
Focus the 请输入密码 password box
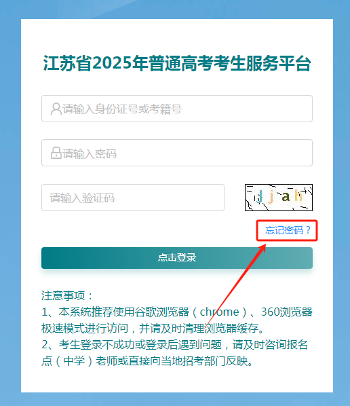[177, 153]
